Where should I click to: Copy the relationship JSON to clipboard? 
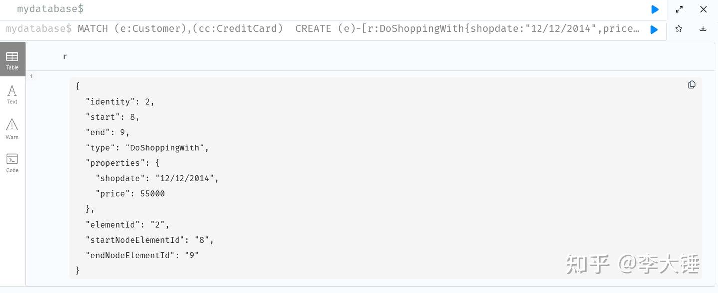click(x=692, y=85)
